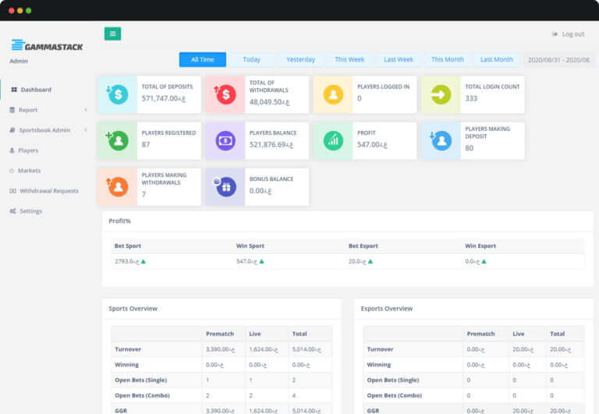Click the Players Making Withdrawals orange icon

[x=117, y=187]
